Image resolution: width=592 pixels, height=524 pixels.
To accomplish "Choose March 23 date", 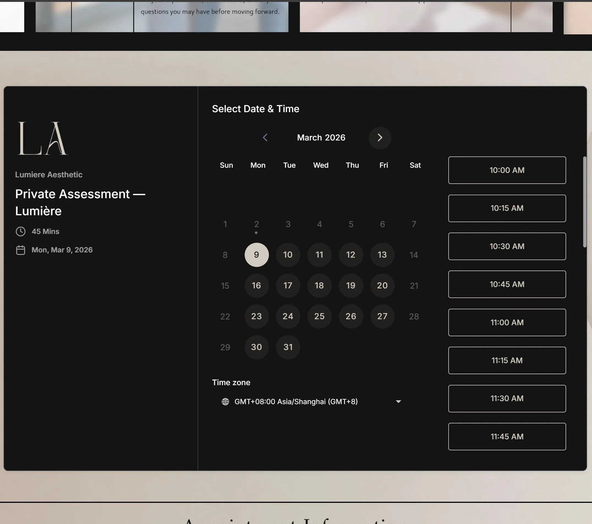I will (256, 316).
